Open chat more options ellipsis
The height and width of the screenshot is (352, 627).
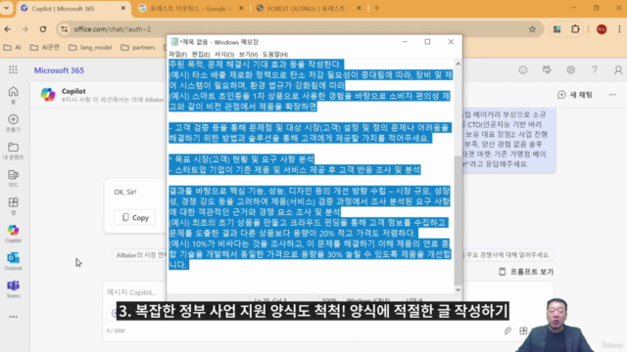[612, 95]
